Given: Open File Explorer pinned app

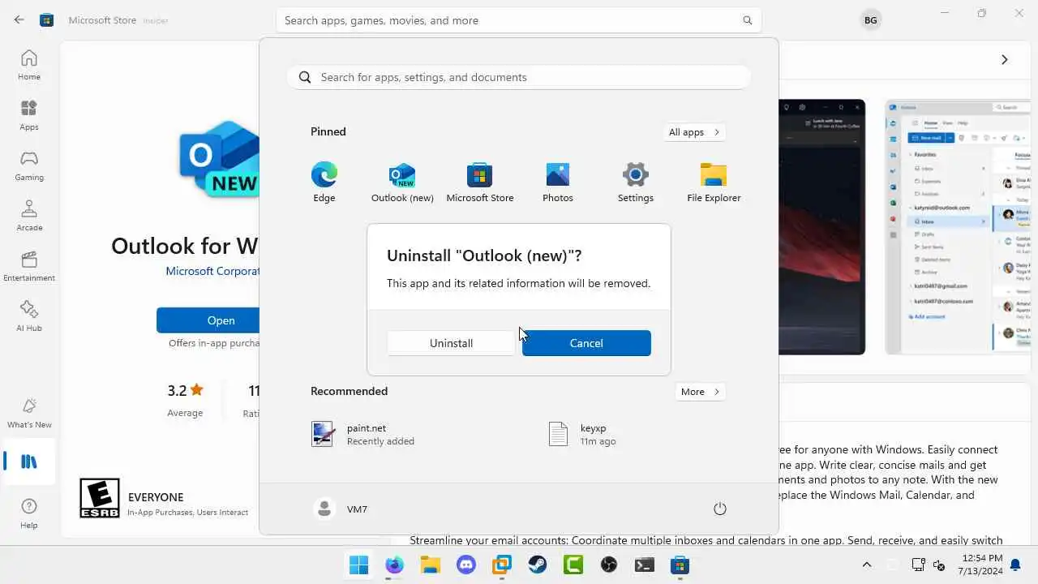Looking at the screenshot, I should pos(714,182).
